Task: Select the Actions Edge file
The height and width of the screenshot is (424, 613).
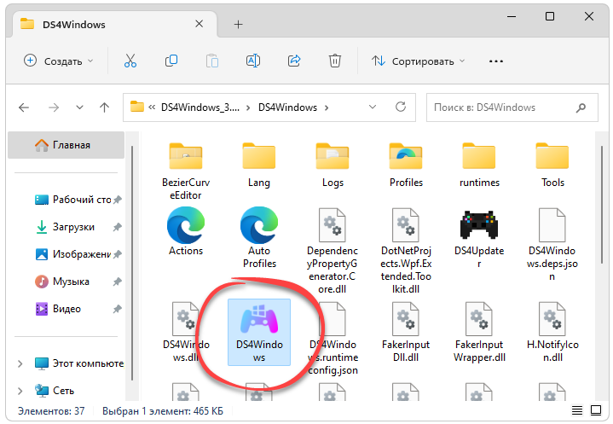Action: [x=186, y=231]
